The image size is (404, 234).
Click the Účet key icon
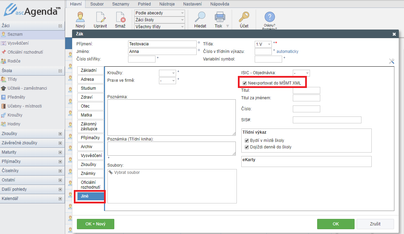click(244, 17)
